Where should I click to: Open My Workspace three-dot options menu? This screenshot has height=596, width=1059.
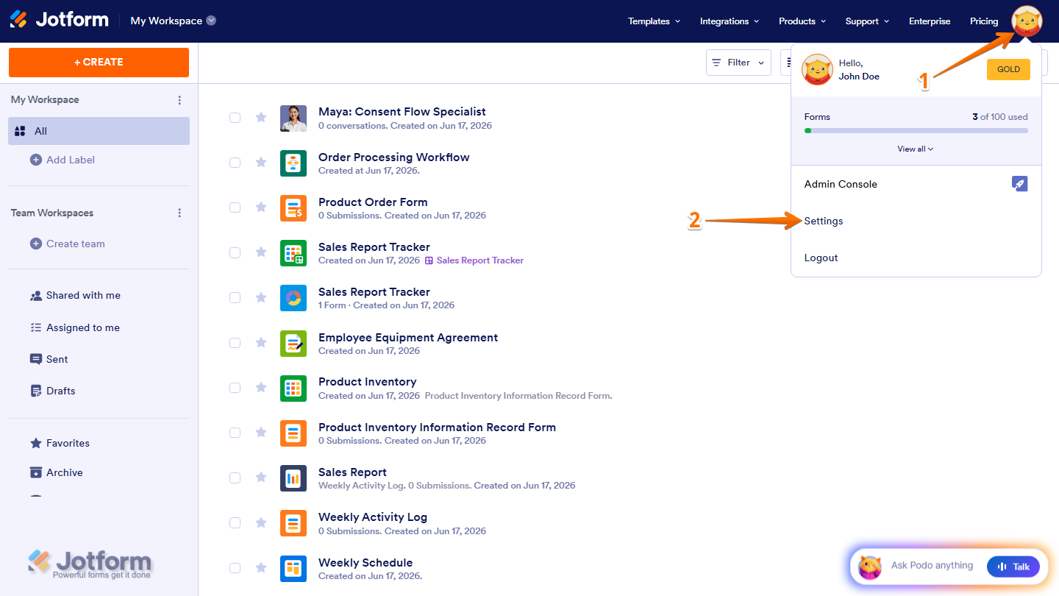click(x=179, y=100)
